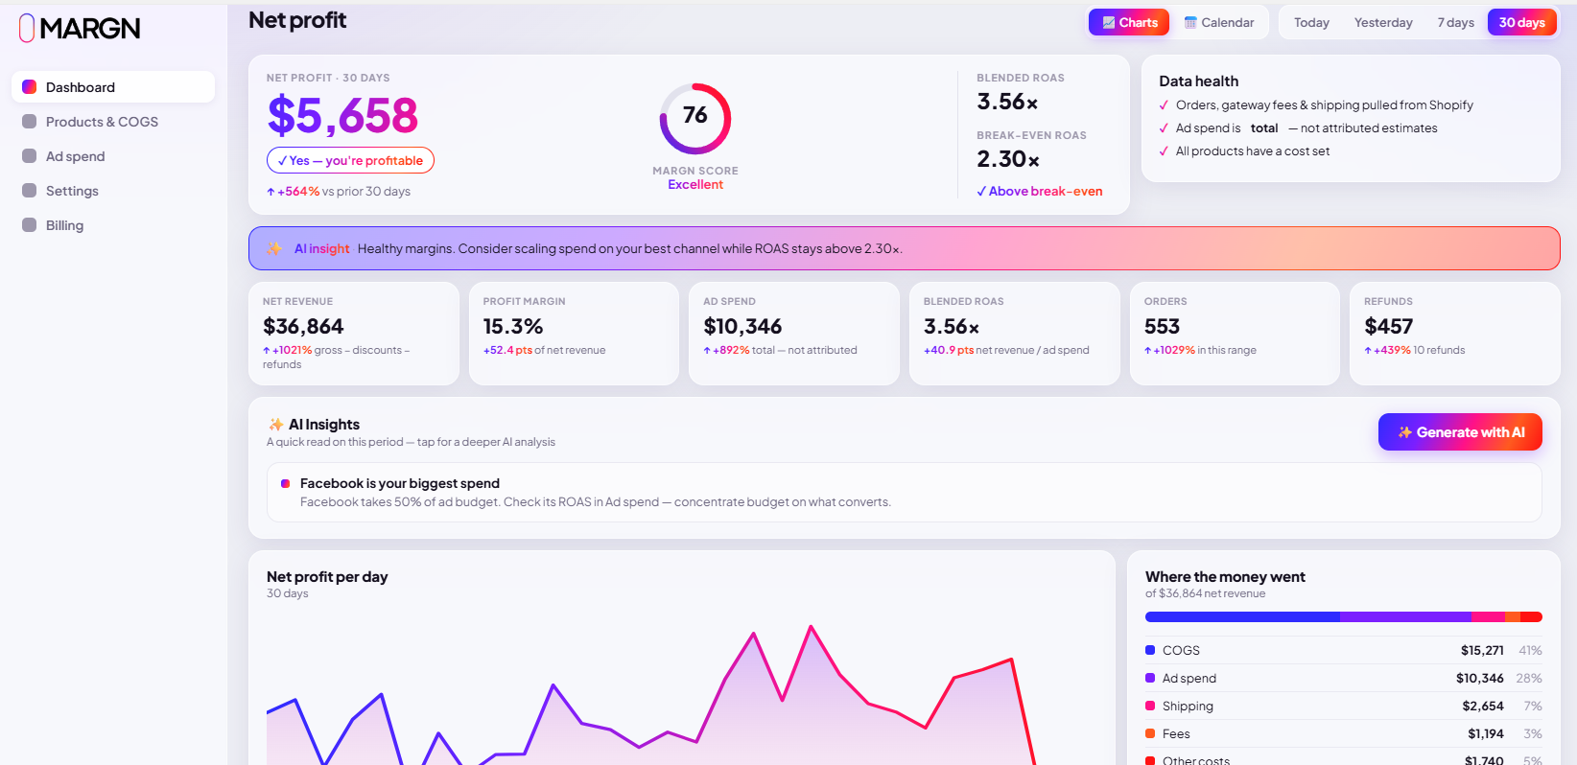Click the sparkle icon in AI insight banner

pyautogui.click(x=274, y=248)
